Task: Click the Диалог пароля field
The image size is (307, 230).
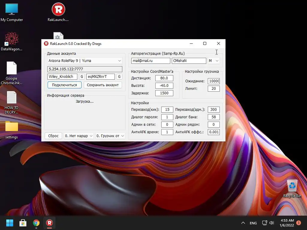Action: (x=167, y=117)
